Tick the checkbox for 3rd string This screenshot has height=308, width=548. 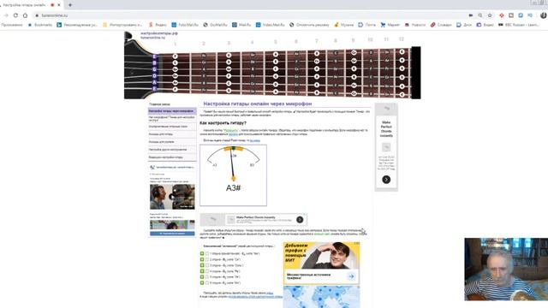tap(207, 265)
